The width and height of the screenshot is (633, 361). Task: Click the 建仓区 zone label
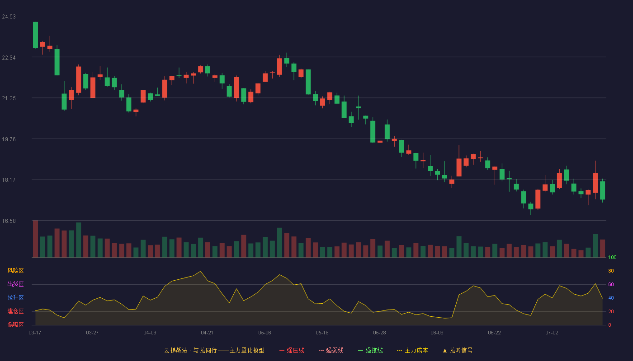point(15,311)
